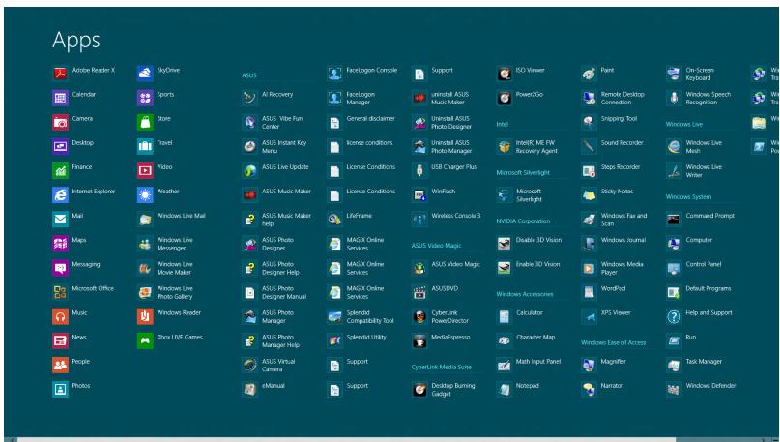Launch Calculator icon

(x=504, y=316)
